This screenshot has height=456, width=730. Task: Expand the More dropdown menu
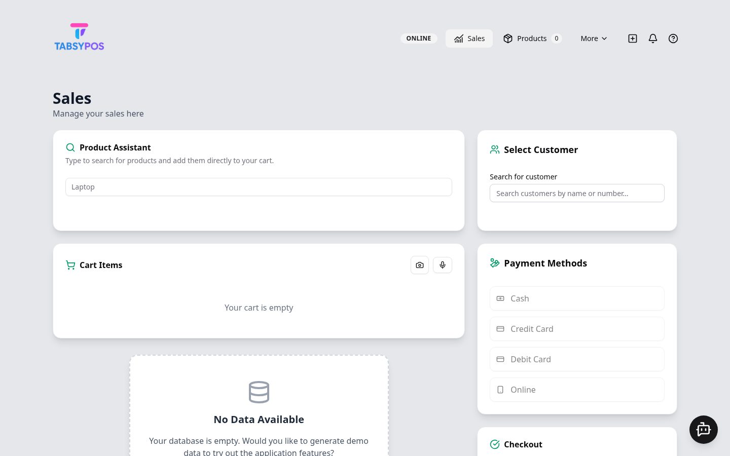point(594,39)
